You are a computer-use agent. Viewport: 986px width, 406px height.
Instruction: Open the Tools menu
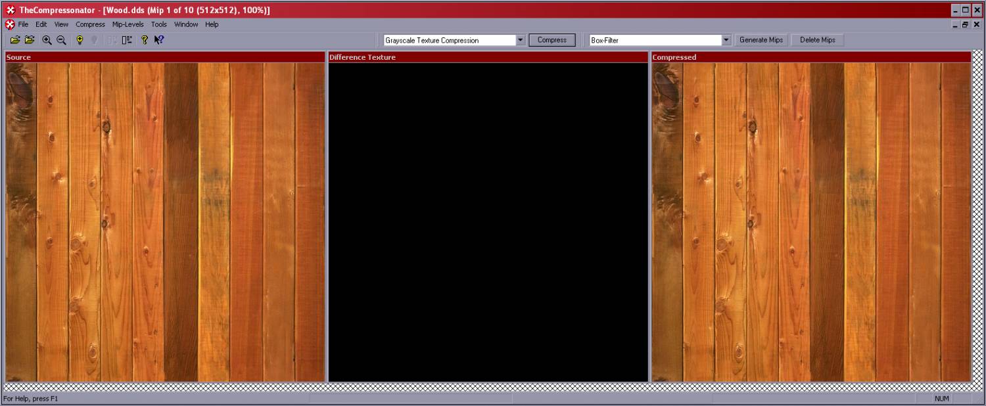[x=159, y=24]
